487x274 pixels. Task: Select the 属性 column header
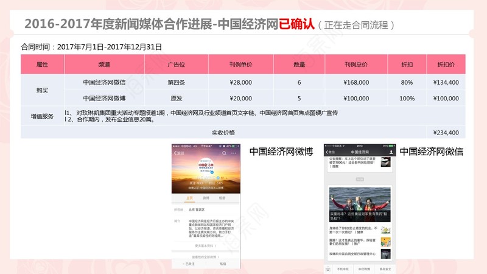click(x=42, y=65)
